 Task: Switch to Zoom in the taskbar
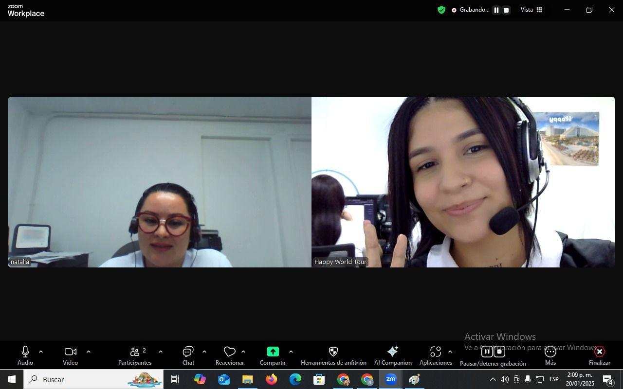[390, 379]
